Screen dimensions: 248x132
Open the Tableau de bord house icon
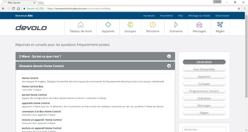coord(80,25)
